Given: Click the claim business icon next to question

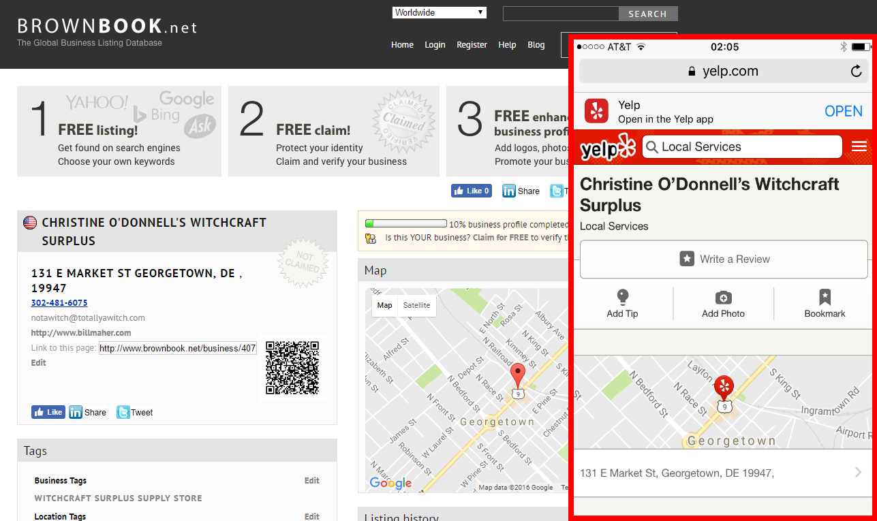Looking at the screenshot, I should 370,238.
